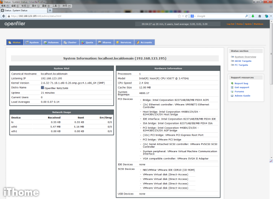Click the Log Out link
273x199 pixels.
click(x=231, y=24)
